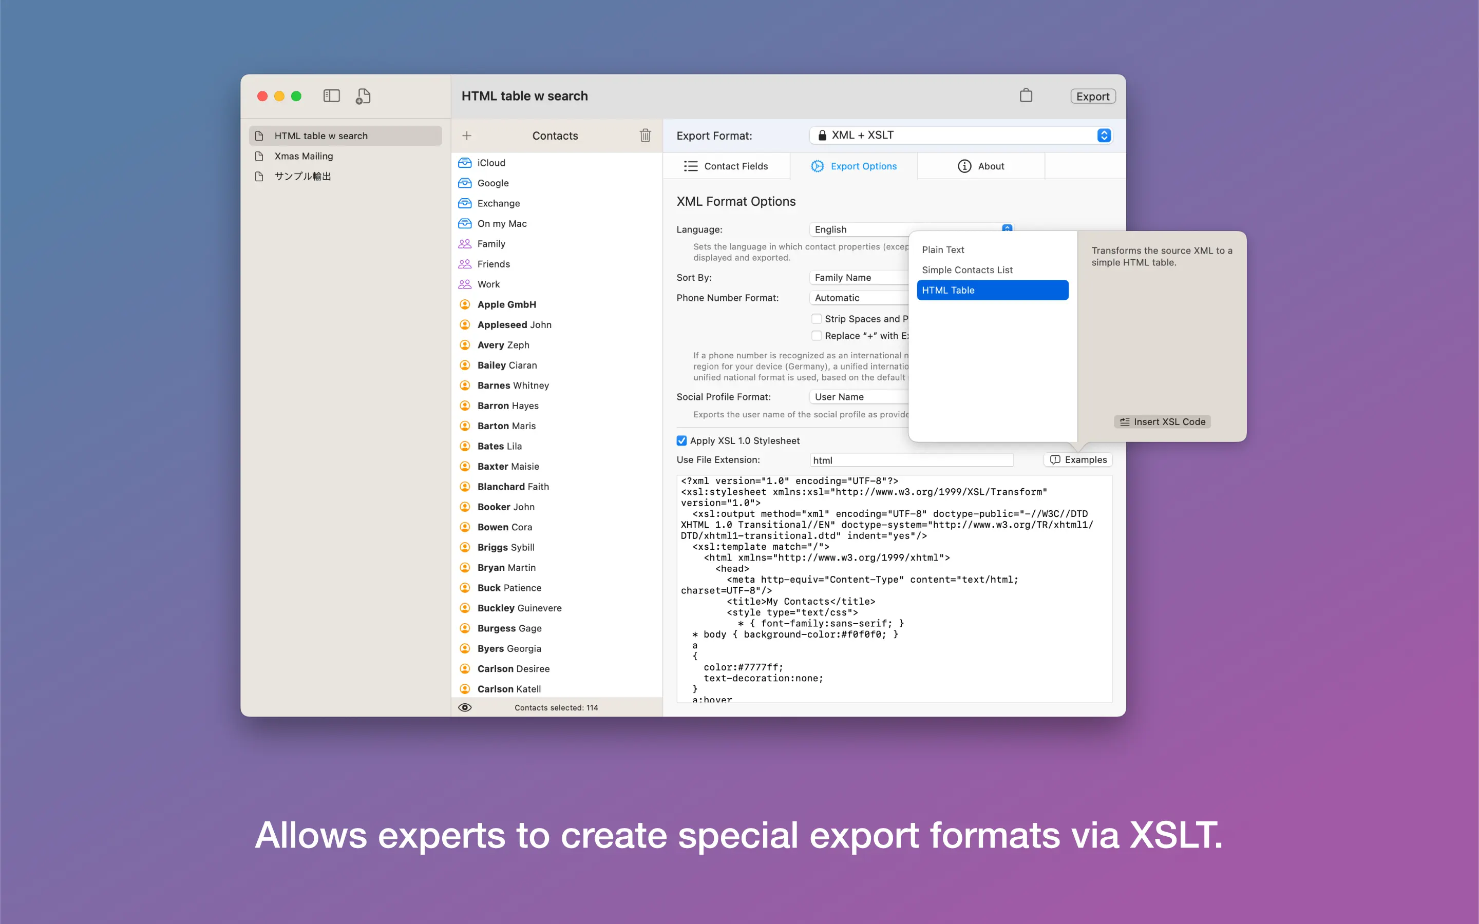This screenshot has height=924, width=1479.
Task: Click the trash icon in the Contacts header
Action: [x=645, y=136]
